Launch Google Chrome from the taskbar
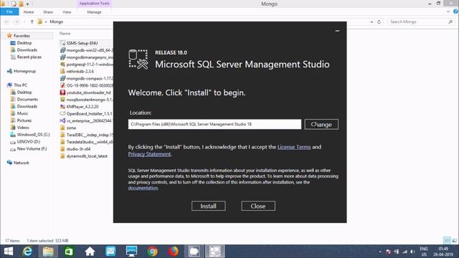Image resolution: width=459 pixels, height=258 pixels. point(152,252)
